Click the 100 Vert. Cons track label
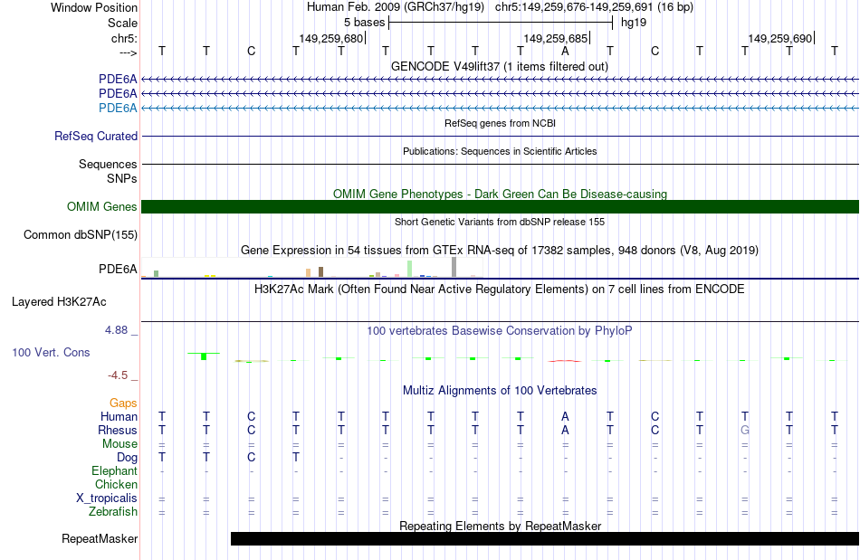Viewport: 860px width, 560px height. 51,352
